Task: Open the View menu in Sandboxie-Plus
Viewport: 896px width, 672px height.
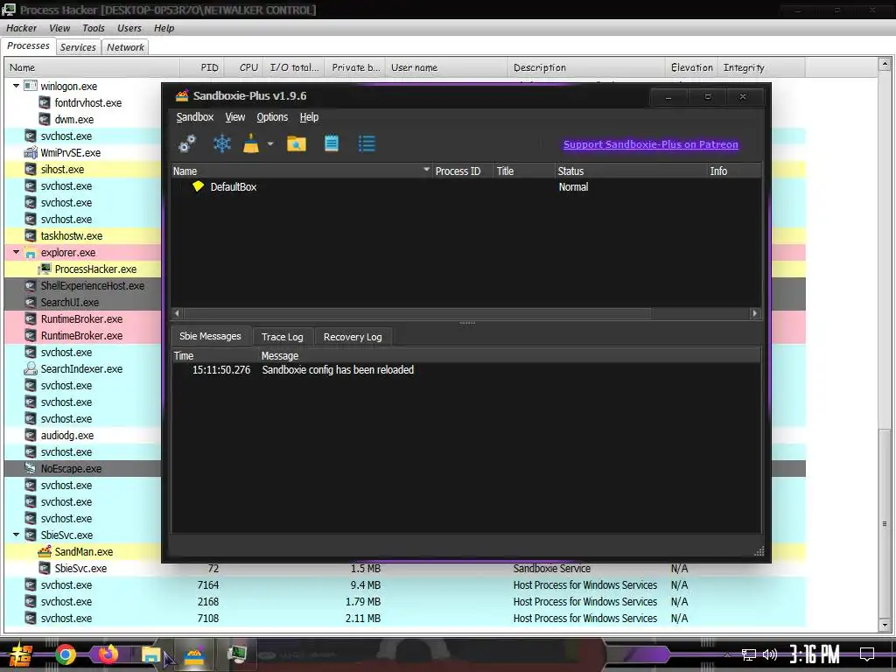Action: coord(234,117)
